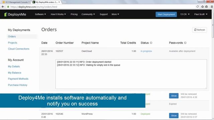The image size is (214, 120).
Task: Reload the page with the refresh icon
Action: [x=197, y=7]
